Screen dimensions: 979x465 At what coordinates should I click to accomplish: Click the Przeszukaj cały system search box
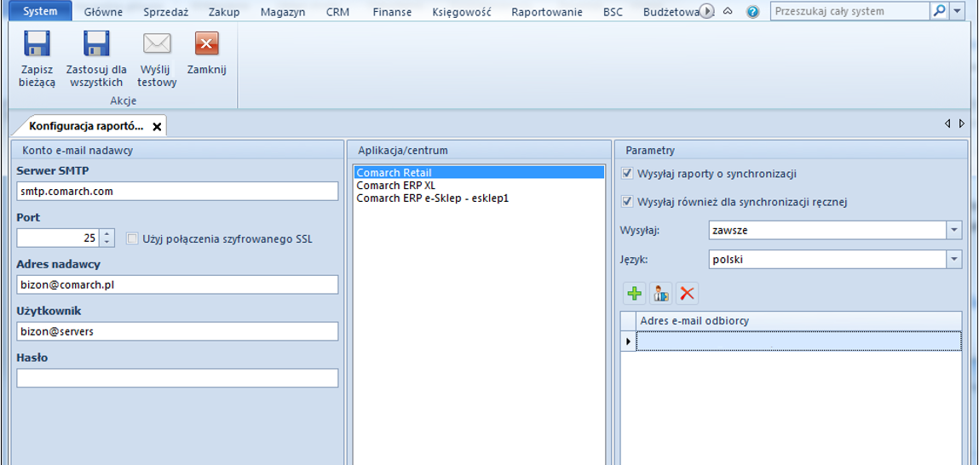(x=850, y=11)
